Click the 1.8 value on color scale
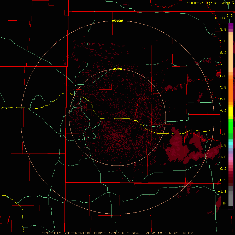This screenshot has height=235, width=235. click(223, 145)
